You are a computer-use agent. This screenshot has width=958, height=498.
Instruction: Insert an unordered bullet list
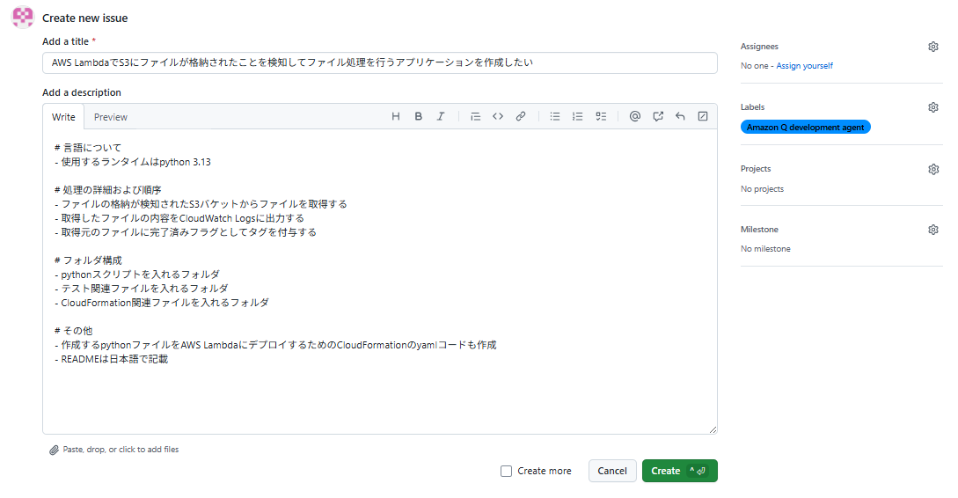[555, 116]
